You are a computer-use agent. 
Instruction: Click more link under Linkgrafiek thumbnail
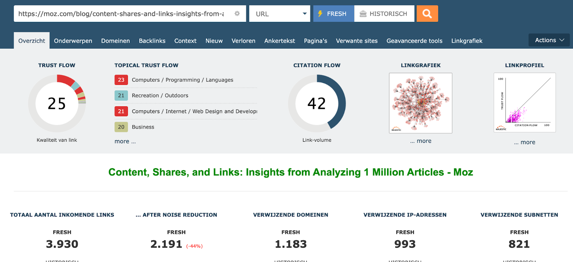click(x=421, y=141)
